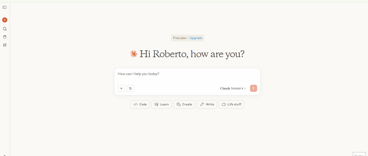Open the search and tools sliders icon
The width and height of the screenshot is (368, 156).
pyautogui.click(x=130, y=88)
